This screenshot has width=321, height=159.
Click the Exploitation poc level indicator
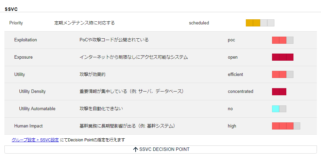pos(283,40)
